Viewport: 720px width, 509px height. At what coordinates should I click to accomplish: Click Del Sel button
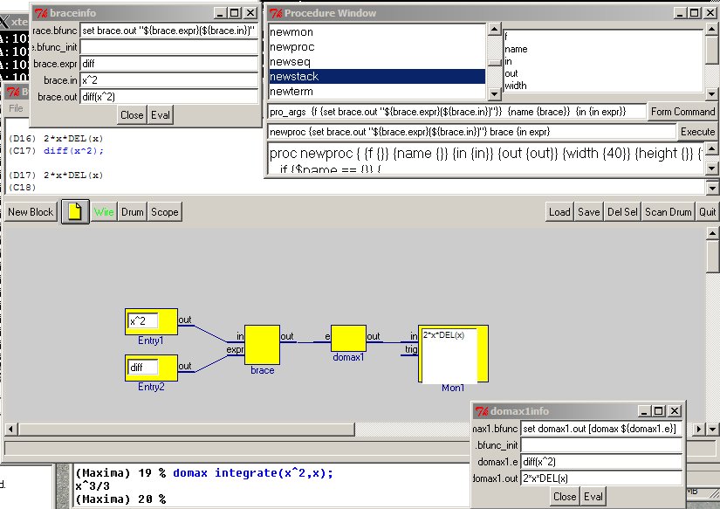(x=622, y=212)
